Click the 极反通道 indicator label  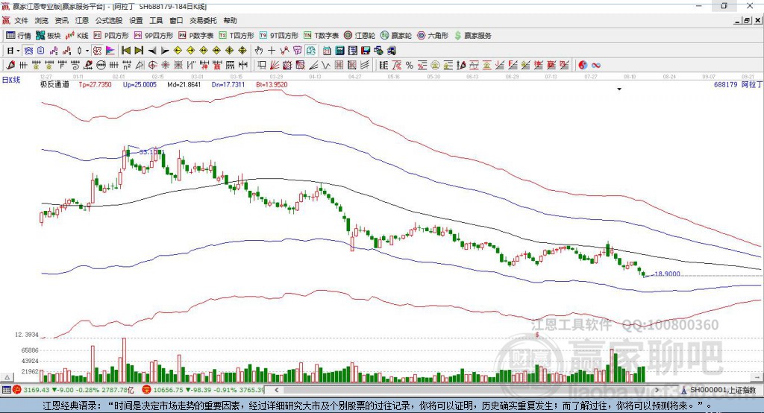pos(54,84)
